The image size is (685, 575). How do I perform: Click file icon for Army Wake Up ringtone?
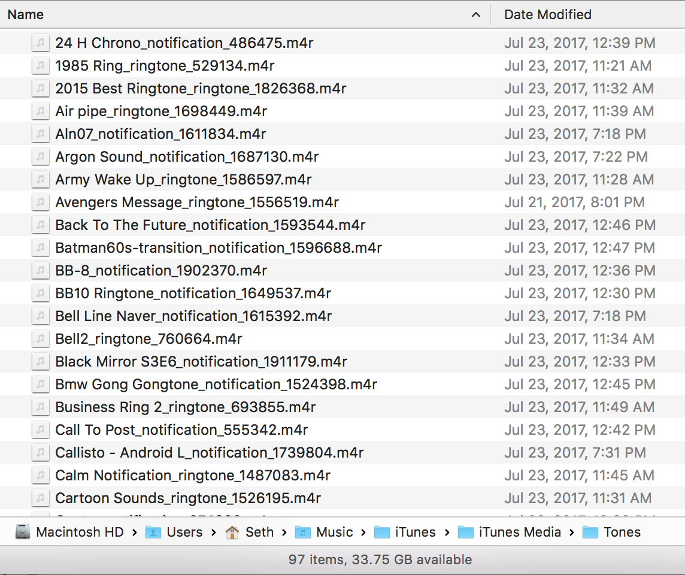(40, 179)
